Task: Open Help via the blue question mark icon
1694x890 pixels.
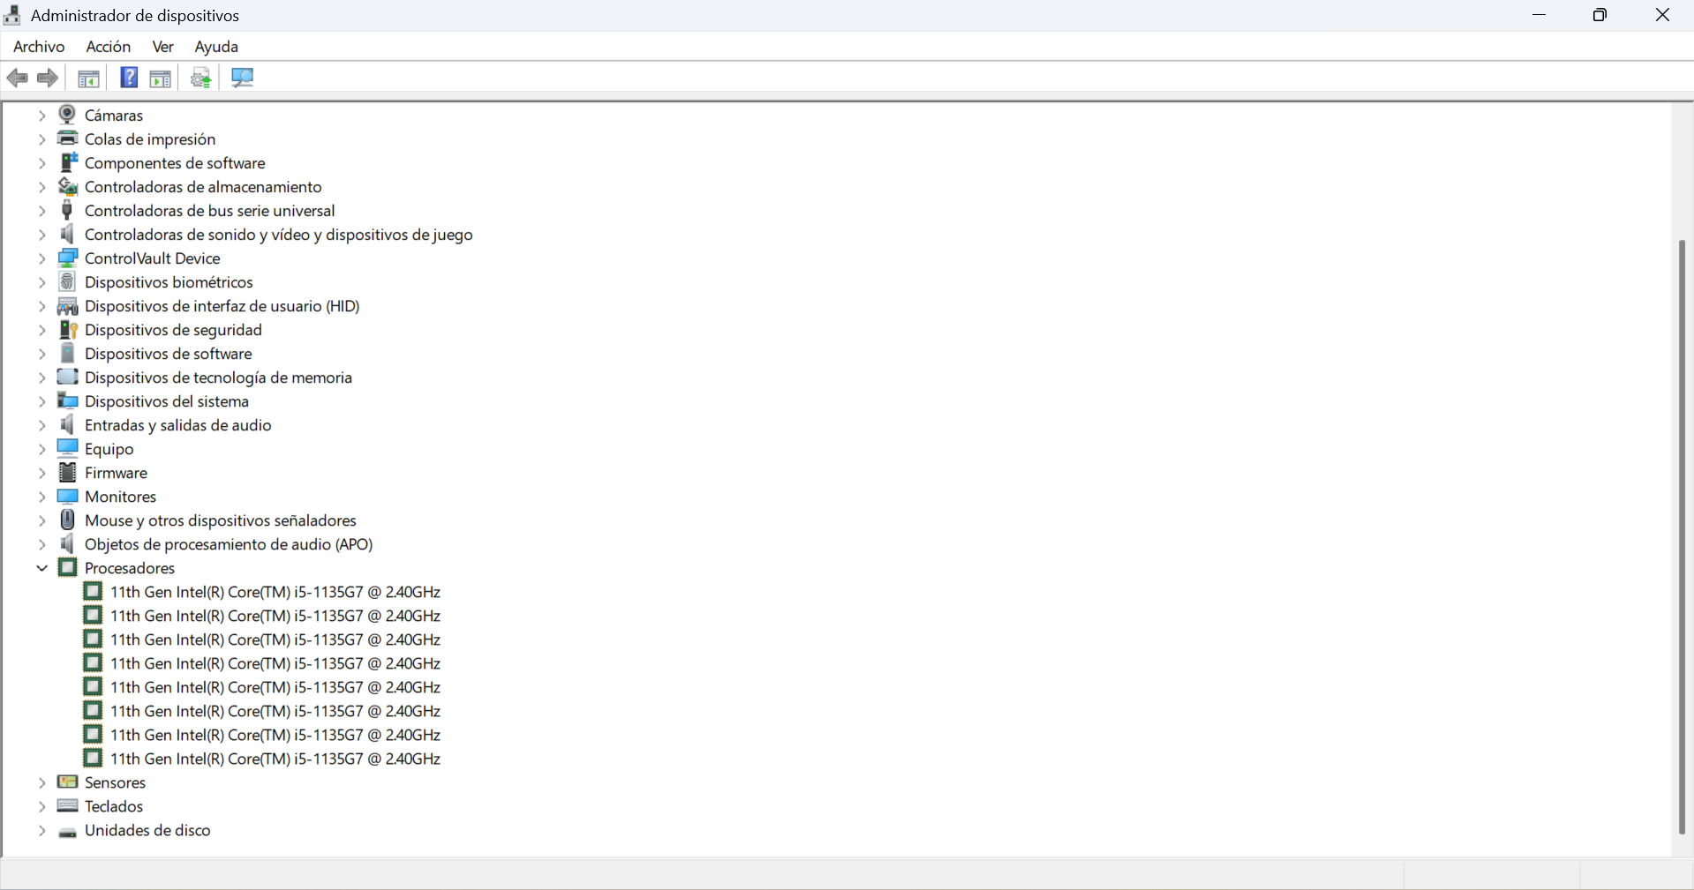Action: point(129,78)
